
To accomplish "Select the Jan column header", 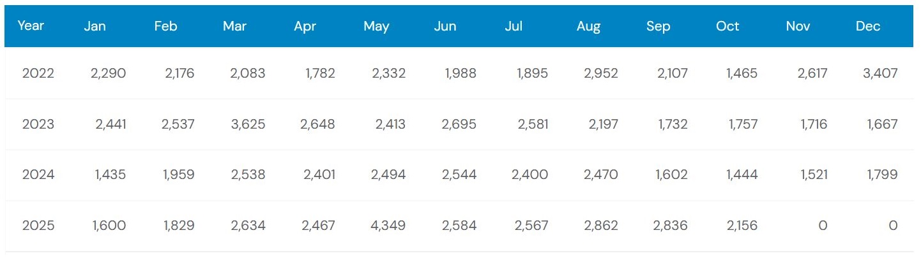I will (95, 26).
